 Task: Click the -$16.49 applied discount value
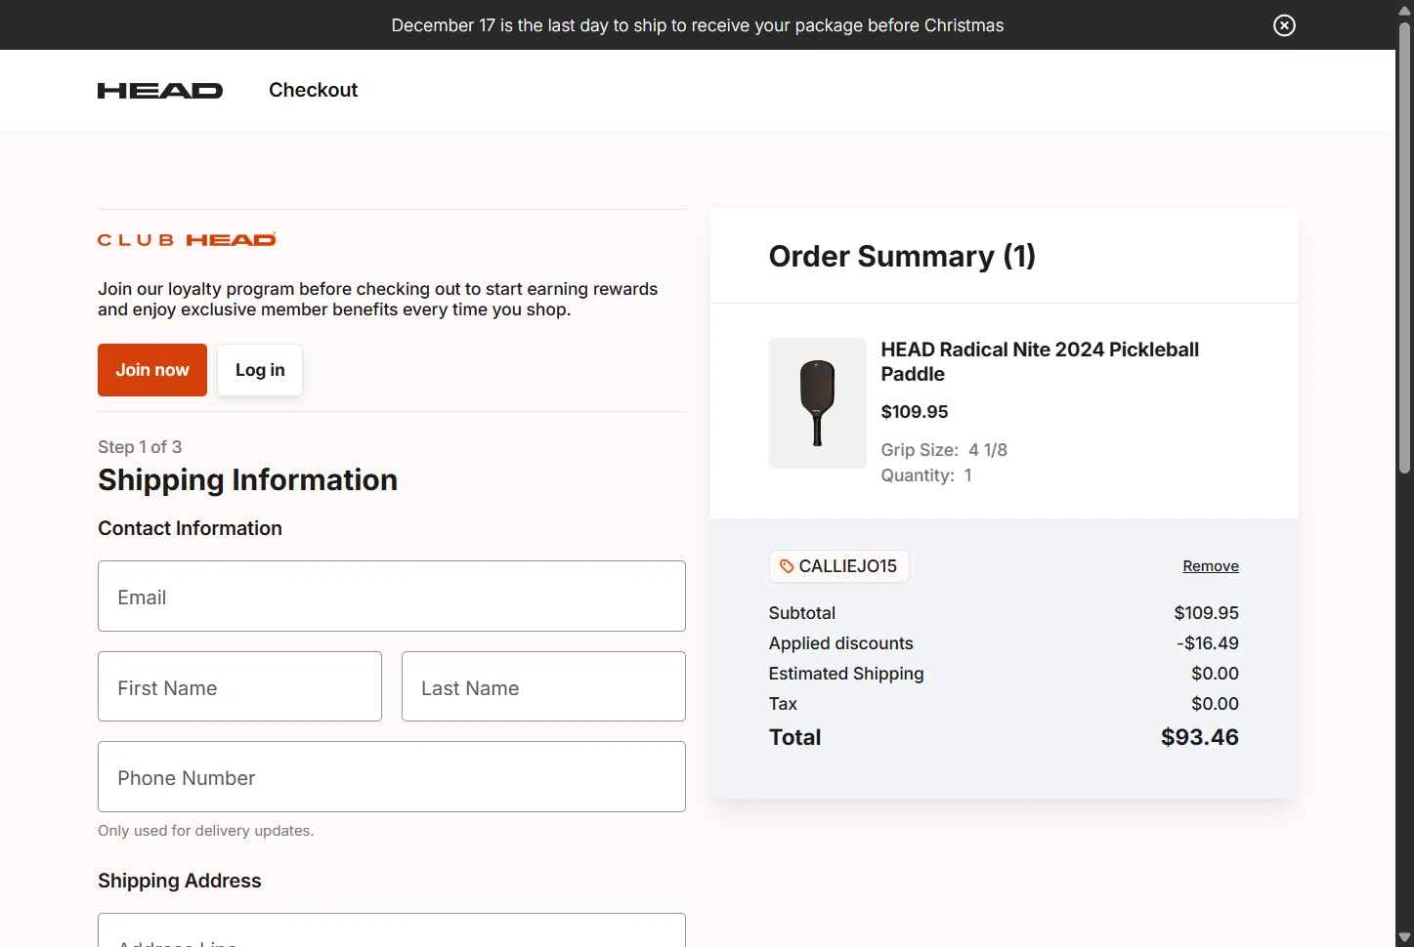point(1208,643)
